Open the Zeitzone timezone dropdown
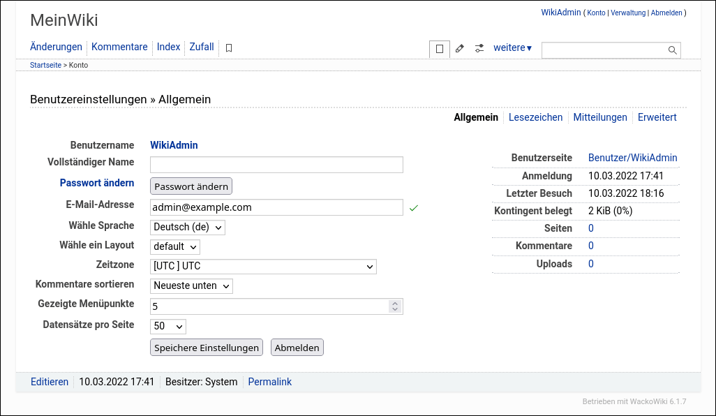The width and height of the screenshot is (716, 416). coord(262,267)
